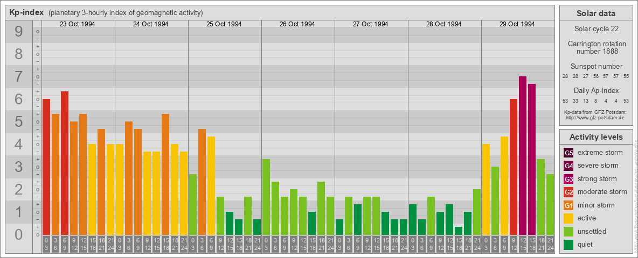Click the shortest dark green 15-18h bar on 28 Oct

(459, 231)
